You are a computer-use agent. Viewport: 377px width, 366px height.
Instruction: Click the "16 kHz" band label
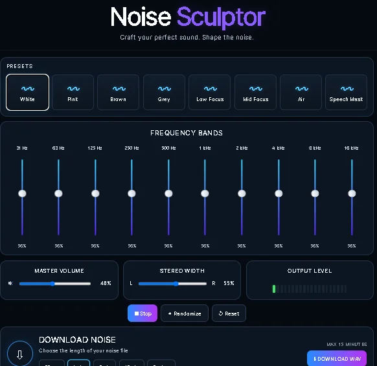click(351, 148)
